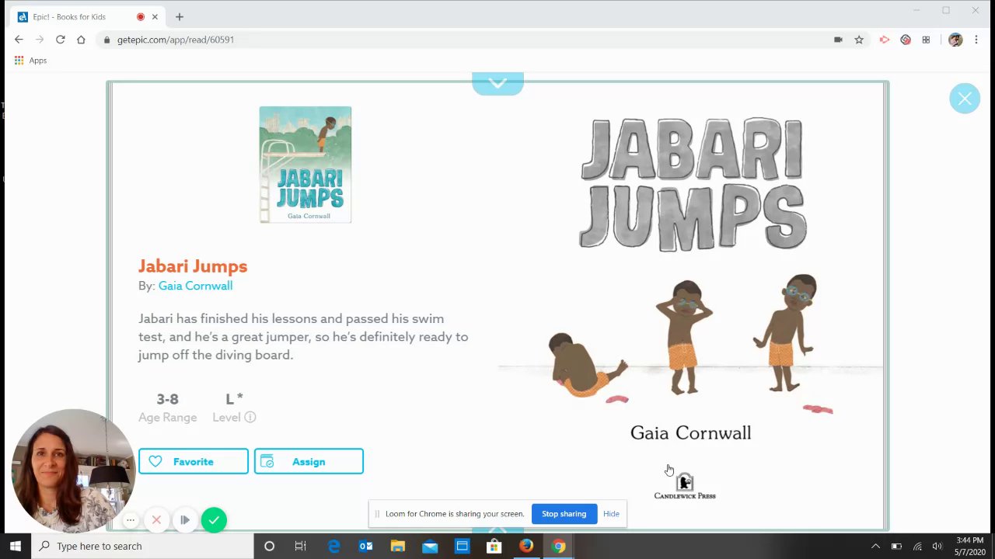This screenshot has height=559, width=995.
Task: Bookmark this page with the star
Action: point(859,40)
